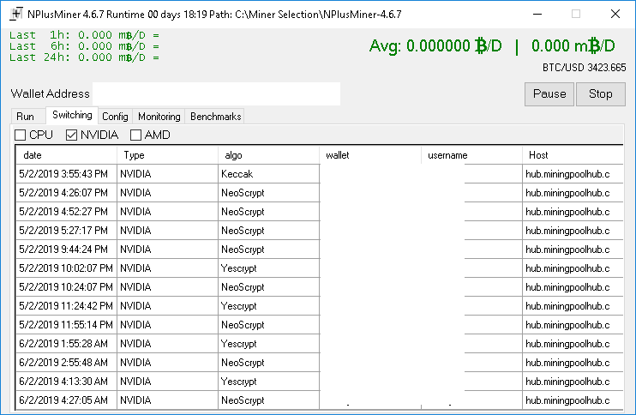Close the NPlusMiner window

pos(615,14)
